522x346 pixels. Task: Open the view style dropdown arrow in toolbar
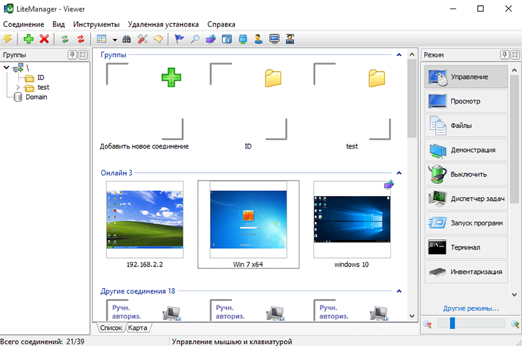tap(114, 40)
